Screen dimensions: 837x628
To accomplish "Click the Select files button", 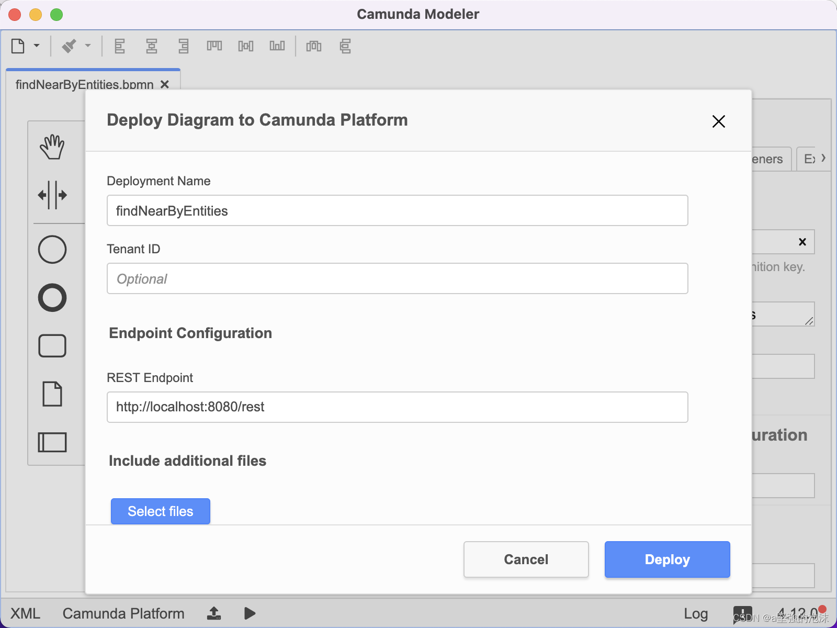I will (161, 511).
